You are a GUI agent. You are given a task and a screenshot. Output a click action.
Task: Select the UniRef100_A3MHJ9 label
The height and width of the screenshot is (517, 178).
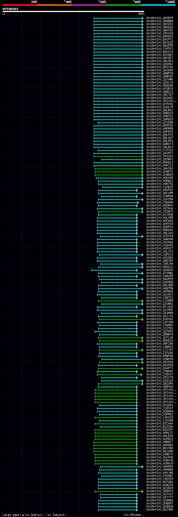click(x=160, y=463)
